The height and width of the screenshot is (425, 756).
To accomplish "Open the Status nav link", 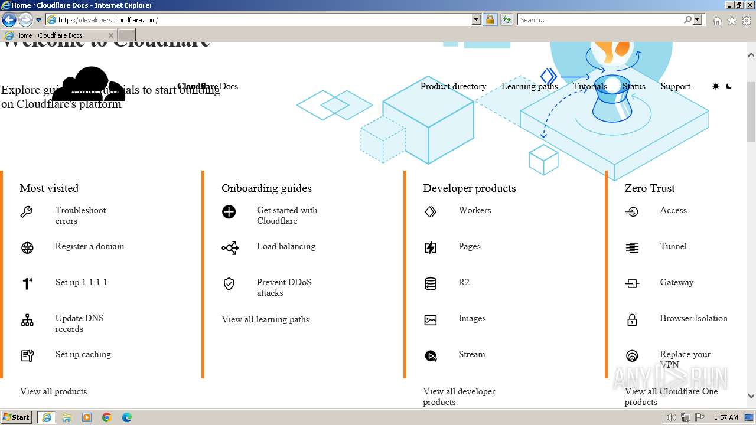I will click(x=634, y=86).
